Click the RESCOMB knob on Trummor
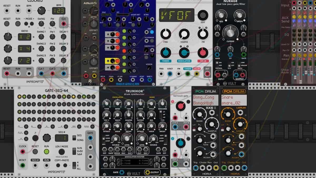The width and height of the screenshot is (316, 178). coord(162,103)
